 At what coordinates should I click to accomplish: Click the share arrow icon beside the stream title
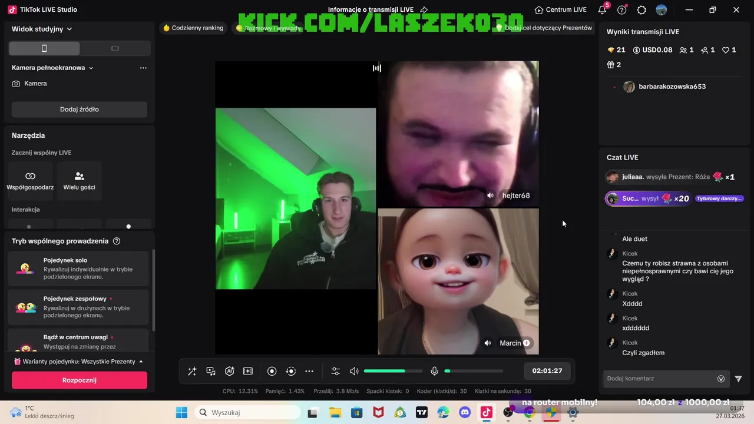coord(424,10)
